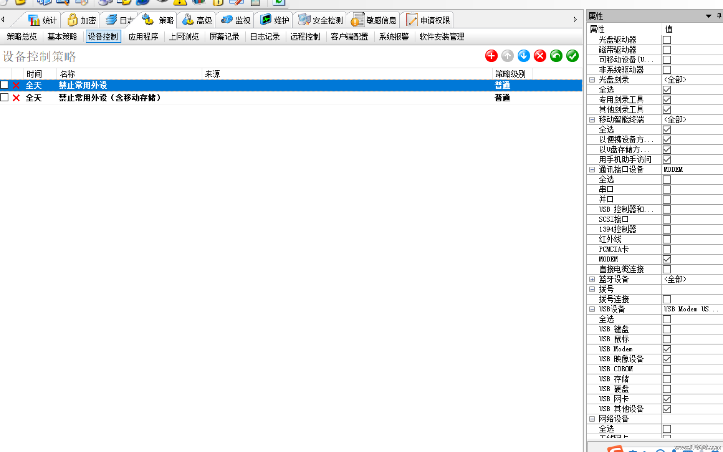This screenshot has height=452, width=723.
Task: Open the 监视 tab
Action: pos(235,20)
